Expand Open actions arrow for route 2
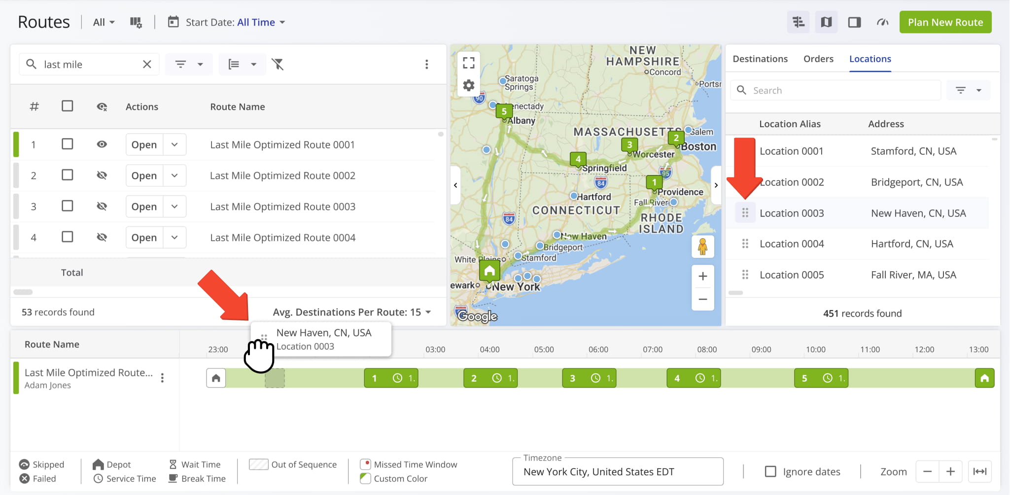 (x=174, y=176)
